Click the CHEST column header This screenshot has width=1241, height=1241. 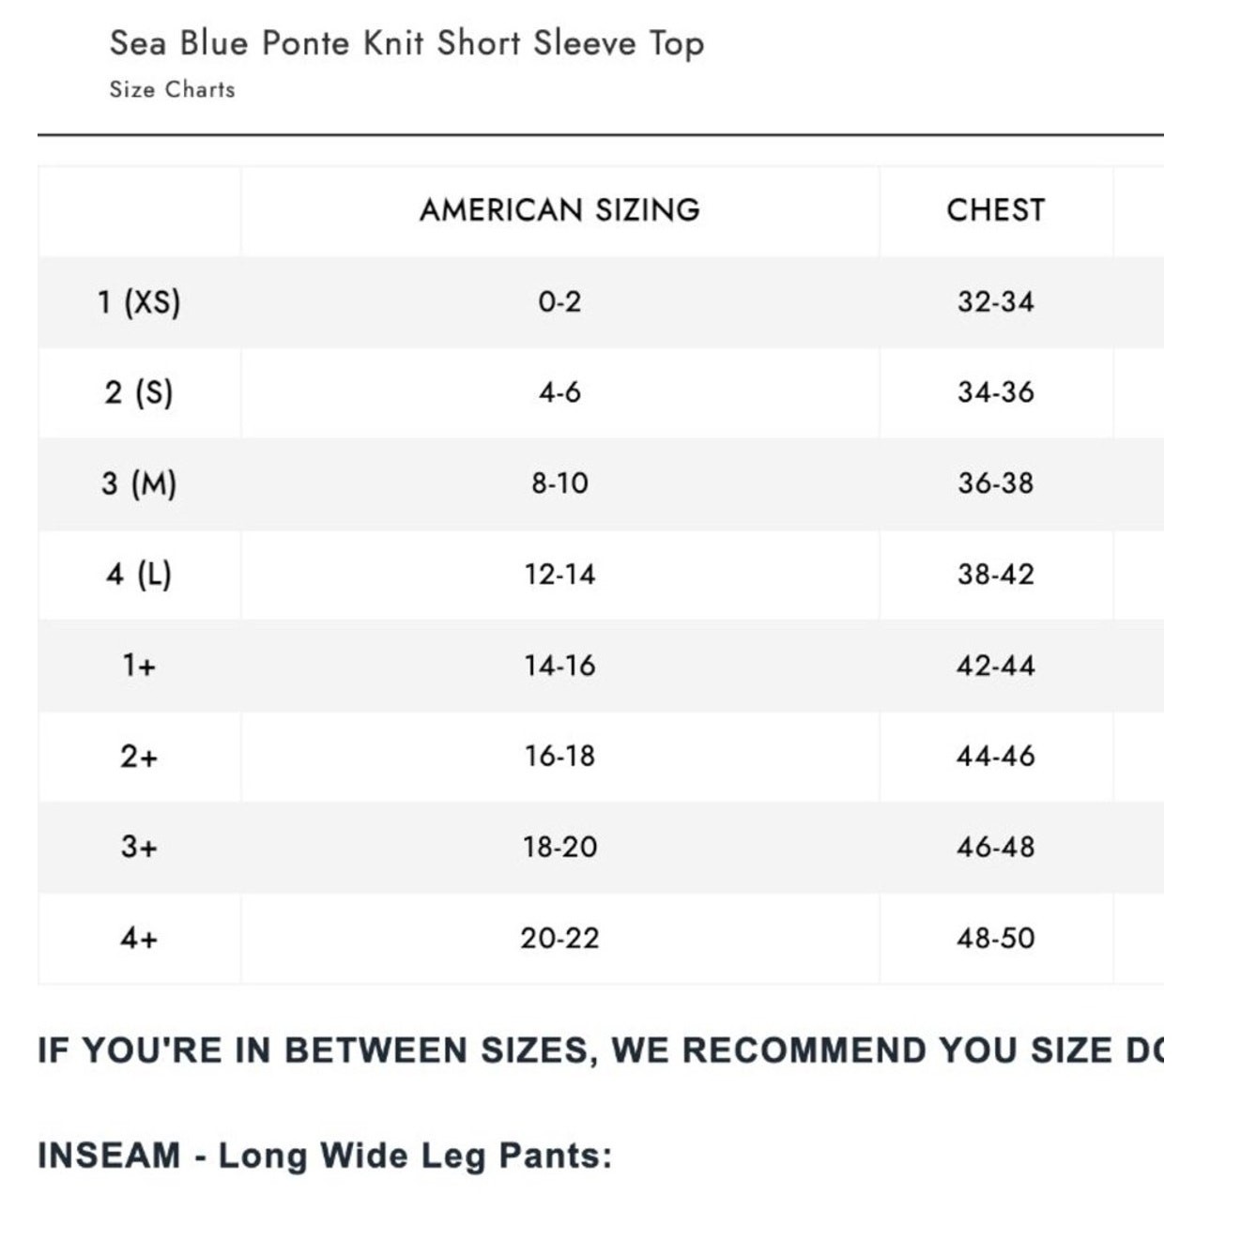click(x=995, y=209)
